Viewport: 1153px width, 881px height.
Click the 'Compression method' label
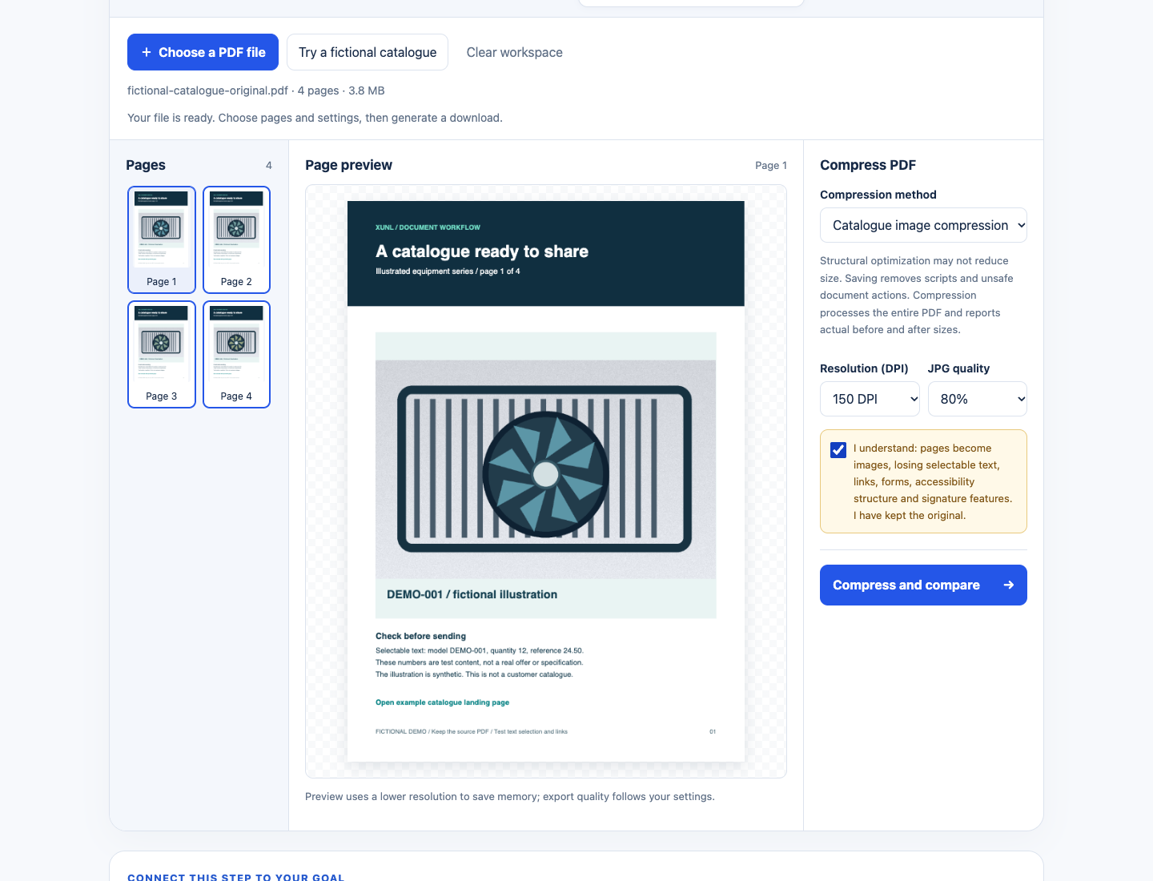[x=878, y=195]
